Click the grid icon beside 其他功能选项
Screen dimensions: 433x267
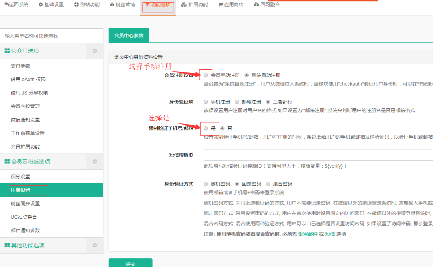7,245
